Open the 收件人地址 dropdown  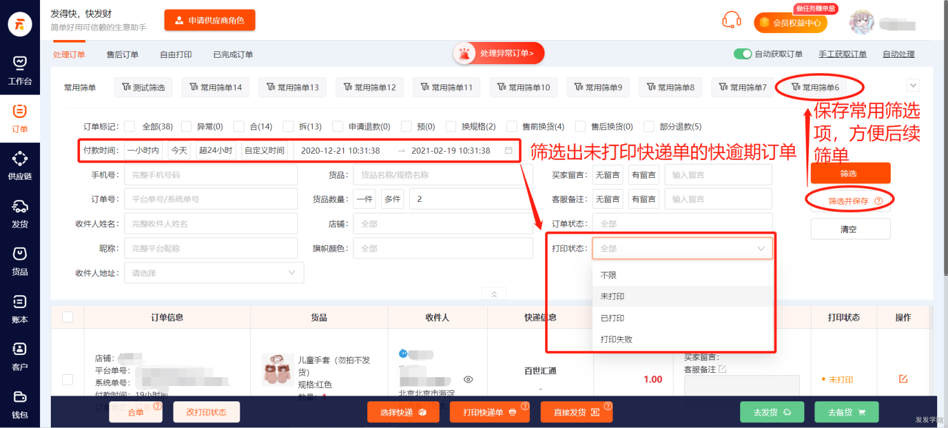pyautogui.click(x=214, y=273)
